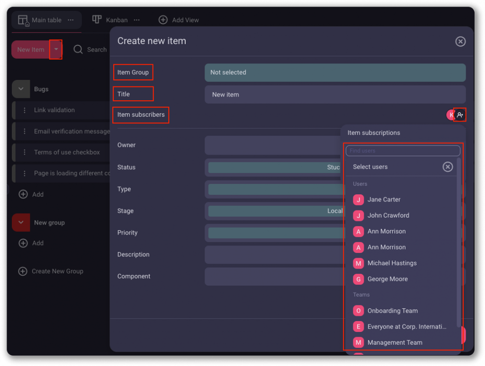
Task: Click plus icon for Create New Group
Action: (22, 271)
